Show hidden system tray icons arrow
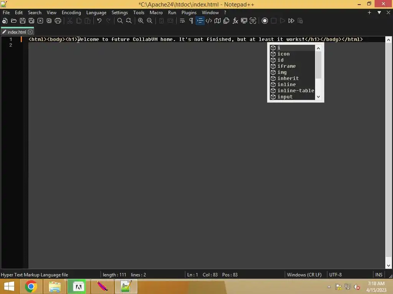 pyautogui.click(x=329, y=287)
